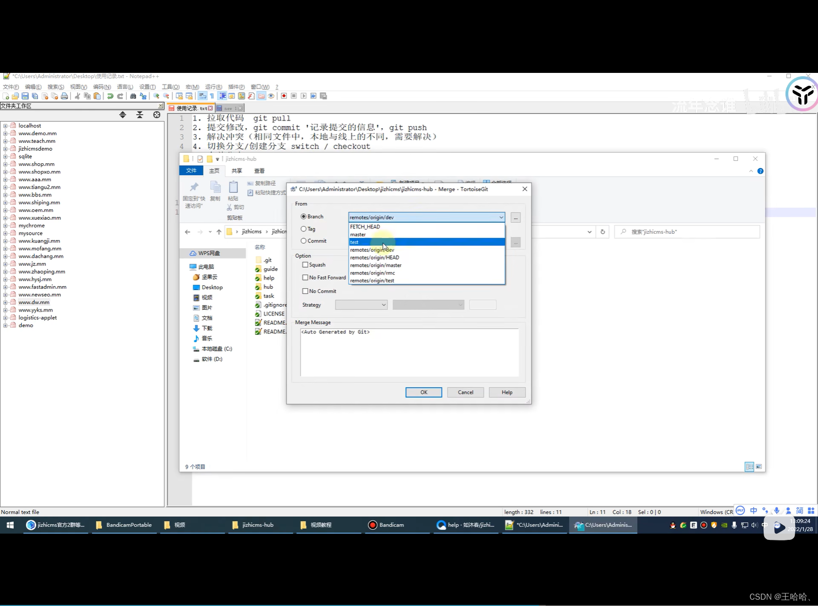Click the Save All icon in Notepad++ toolbar
Image resolution: width=818 pixels, height=606 pixels.
35,96
